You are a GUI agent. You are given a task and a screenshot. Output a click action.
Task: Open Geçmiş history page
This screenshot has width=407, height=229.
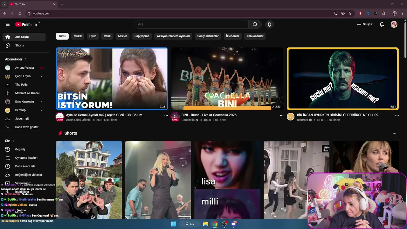coord(24,149)
